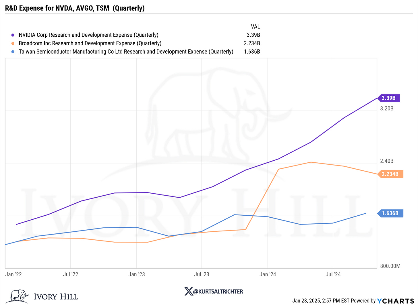
Task: Click the X social media icon
Action: (x=189, y=292)
